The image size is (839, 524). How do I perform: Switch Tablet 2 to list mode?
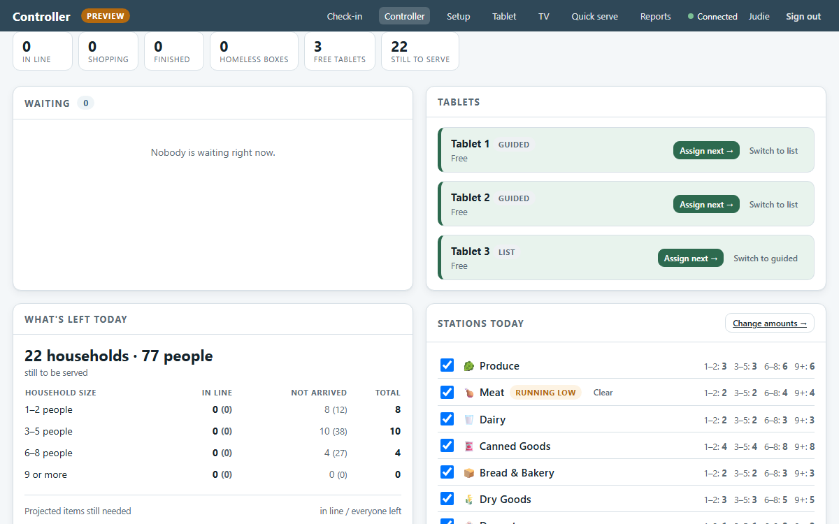click(773, 204)
